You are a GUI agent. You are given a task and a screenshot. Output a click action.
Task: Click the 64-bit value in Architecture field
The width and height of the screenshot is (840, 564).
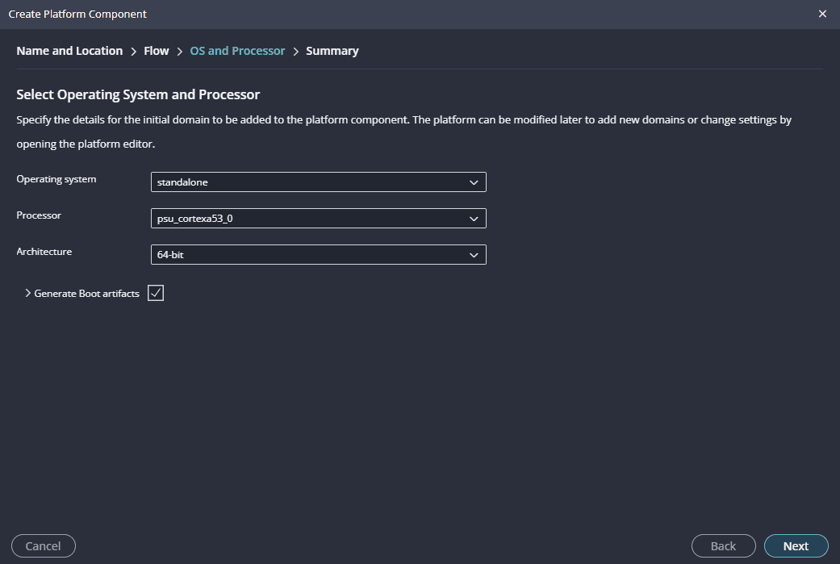point(172,255)
